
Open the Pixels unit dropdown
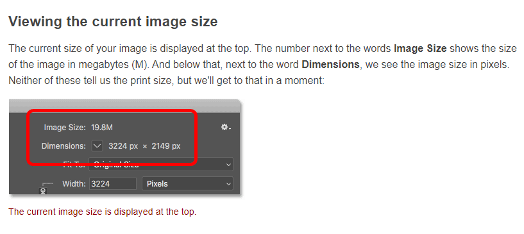[x=187, y=184]
